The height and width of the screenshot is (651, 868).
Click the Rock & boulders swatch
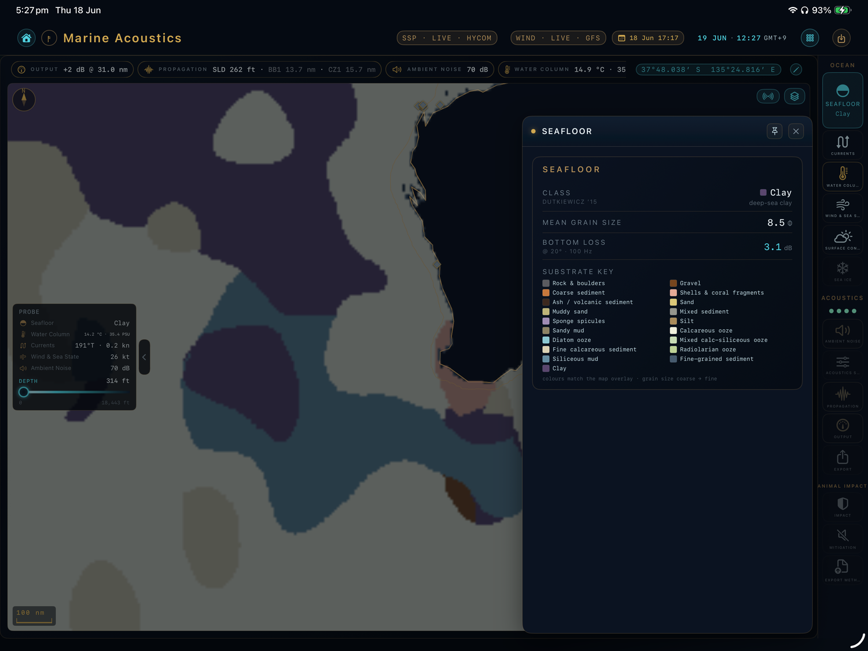(546, 284)
